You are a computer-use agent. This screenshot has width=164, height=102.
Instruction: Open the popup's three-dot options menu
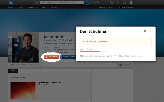[x=140, y=31]
